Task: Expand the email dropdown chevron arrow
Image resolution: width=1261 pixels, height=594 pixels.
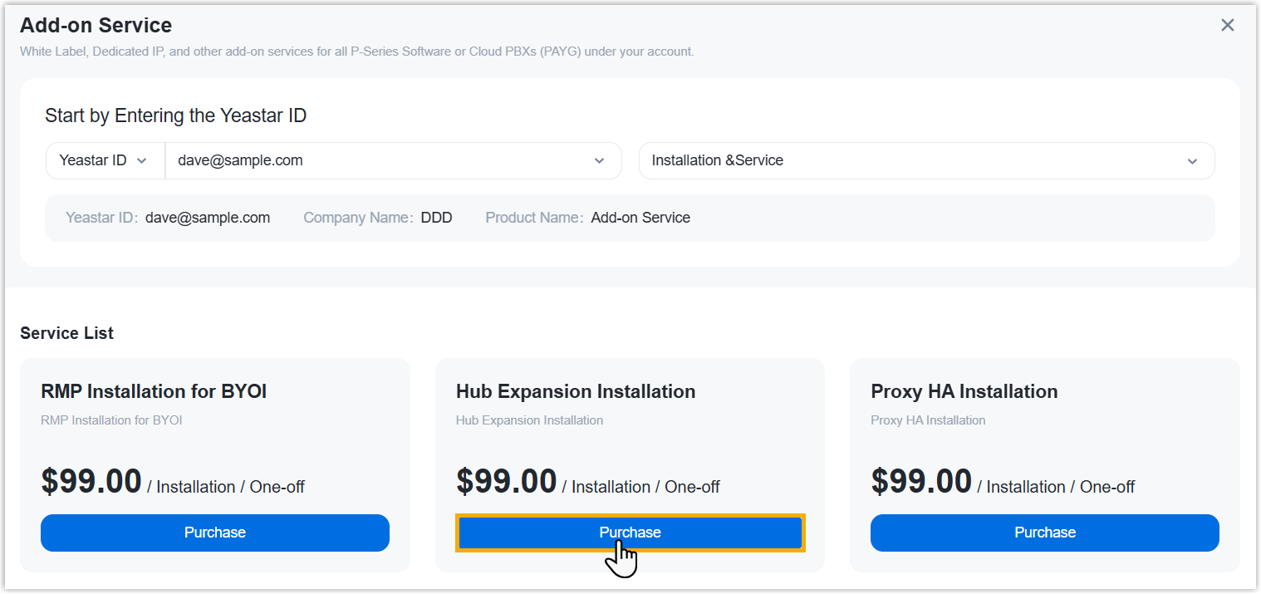Action: [599, 161]
